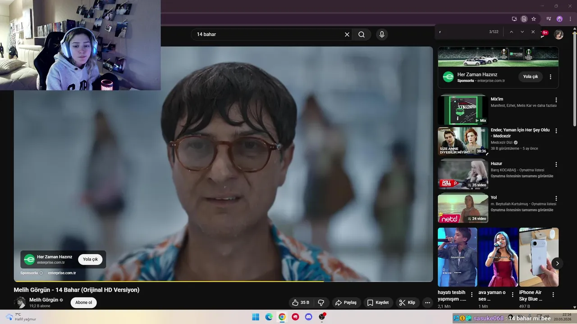Open YouTube notifications bell with 9+ badge
This screenshot has width=577, height=324.
click(544, 34)
